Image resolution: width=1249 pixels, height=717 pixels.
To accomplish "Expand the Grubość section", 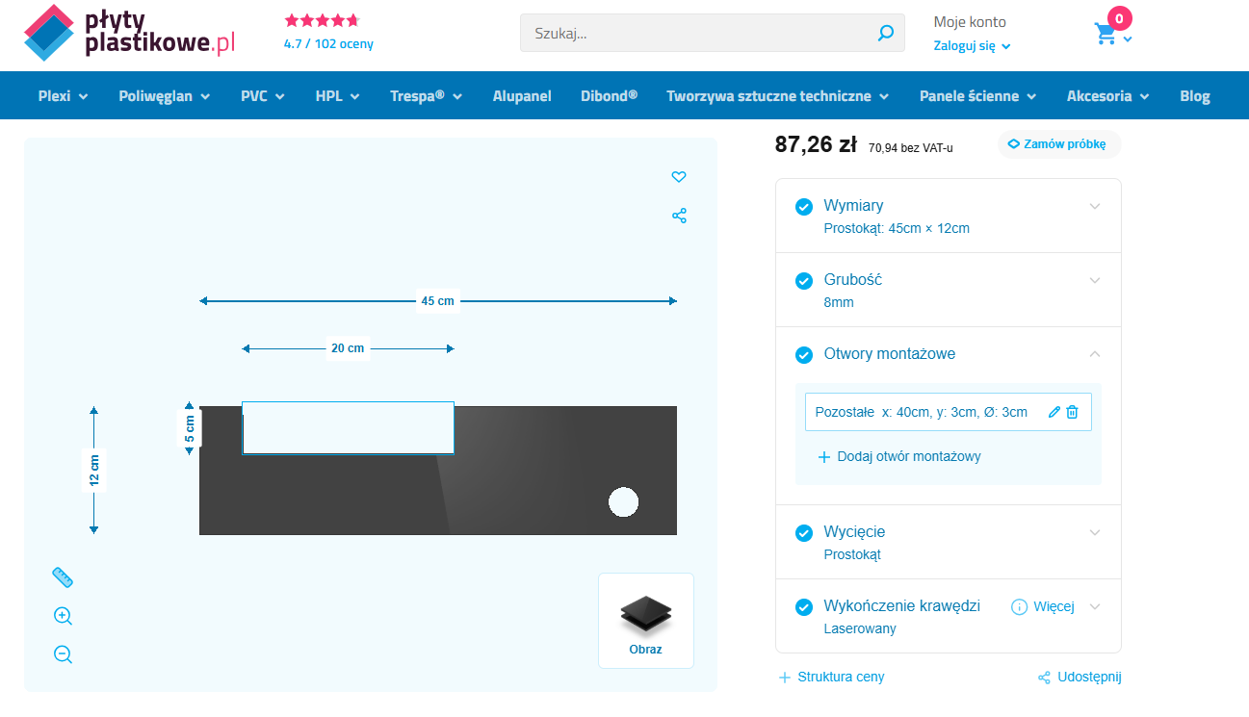I will tap(1094, 280).
